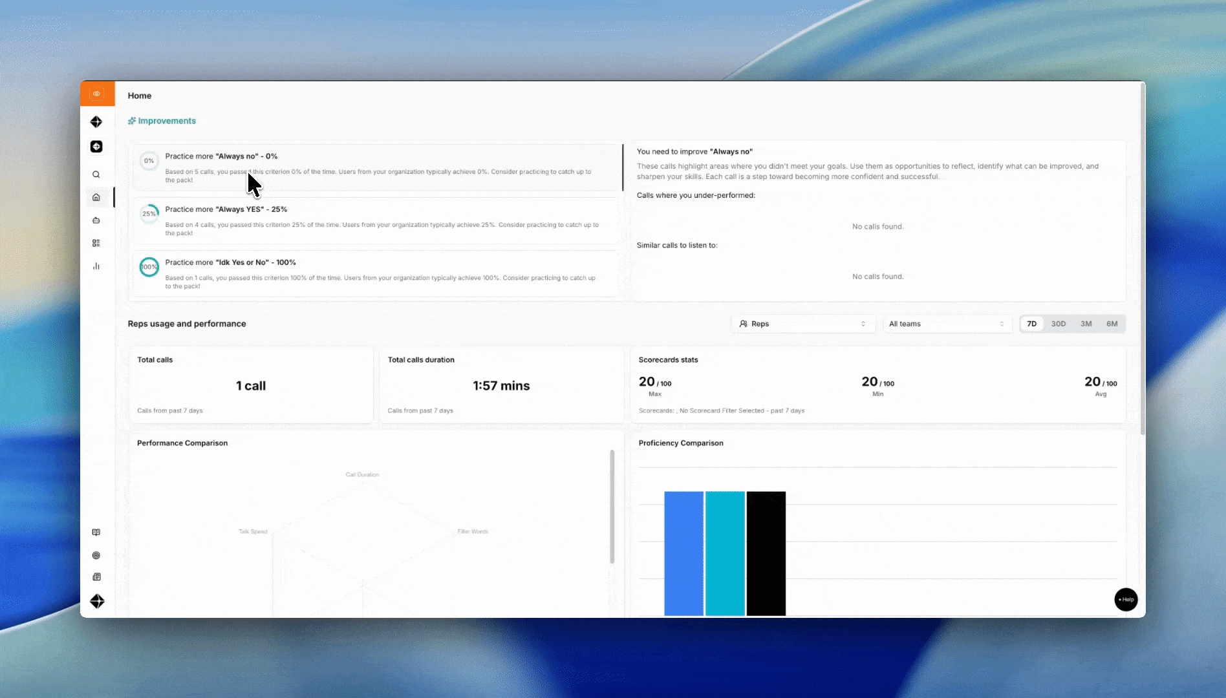Click the people icon in the Reps dropdown
Image resolution: width=1226 pixels, height=698 pixels.
pyautogui.click(x=744, y=324)
